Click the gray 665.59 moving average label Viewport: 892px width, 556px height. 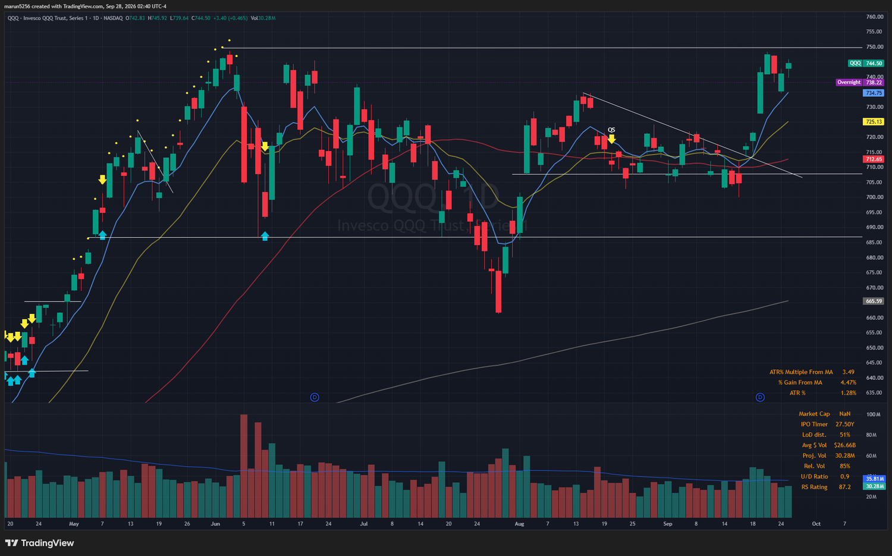point(874,301)
